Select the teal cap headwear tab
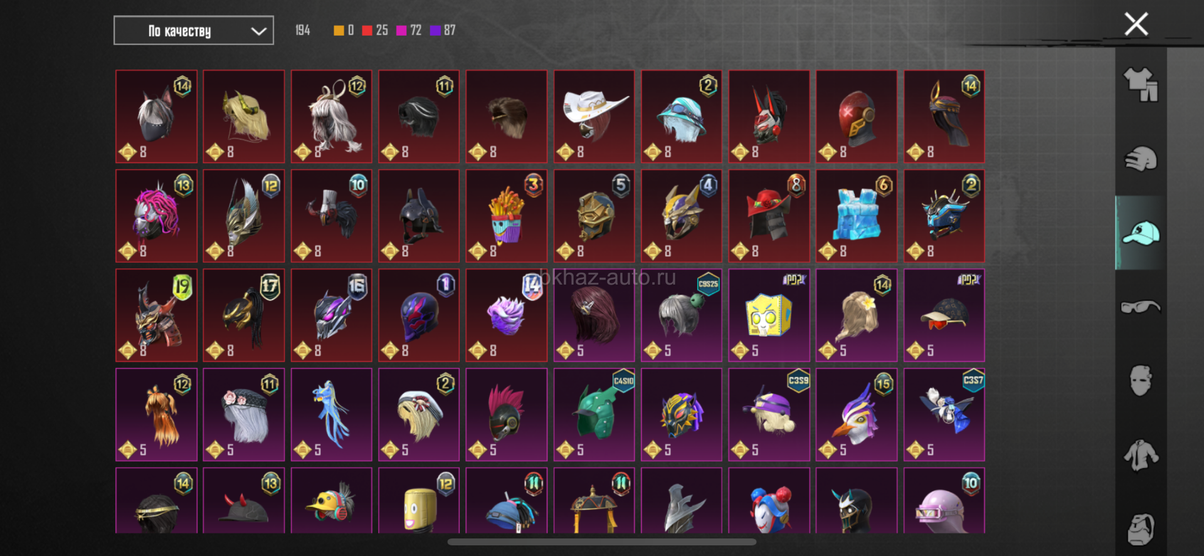1204x556 pixels. point(1141,233)
